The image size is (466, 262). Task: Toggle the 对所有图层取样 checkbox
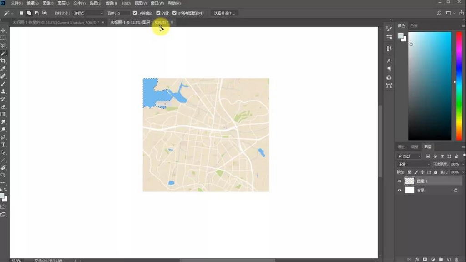174,13
